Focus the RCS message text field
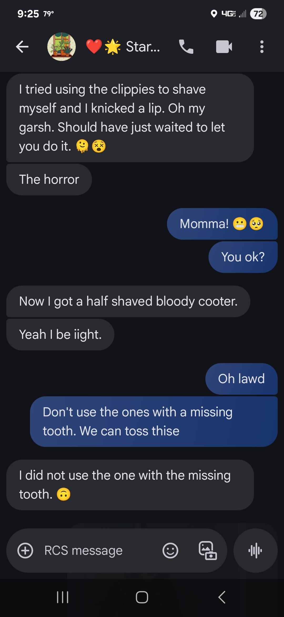This screenshot has height=617, width=284. click(x=100, y=551)
